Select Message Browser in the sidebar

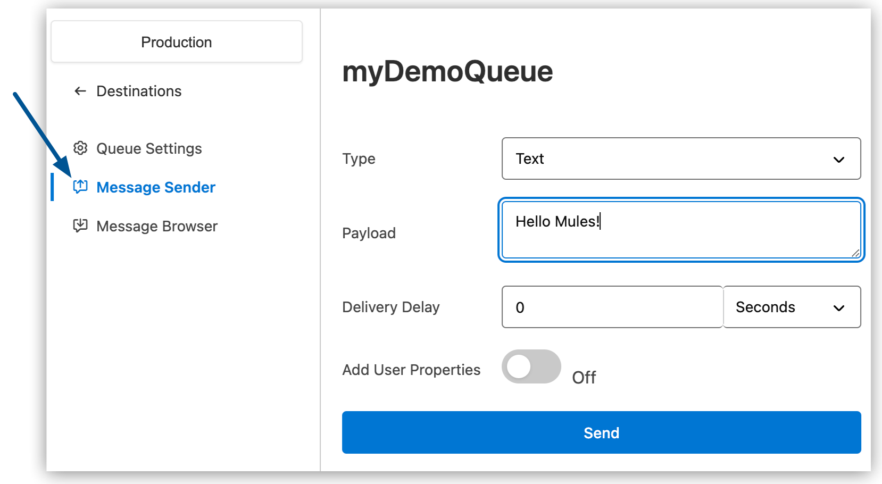point(156,226)
